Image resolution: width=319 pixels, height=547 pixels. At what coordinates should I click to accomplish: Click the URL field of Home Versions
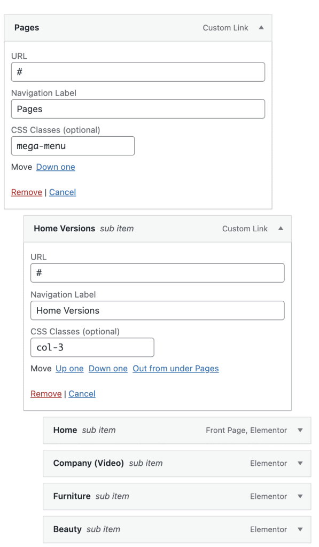pos(158,273)
